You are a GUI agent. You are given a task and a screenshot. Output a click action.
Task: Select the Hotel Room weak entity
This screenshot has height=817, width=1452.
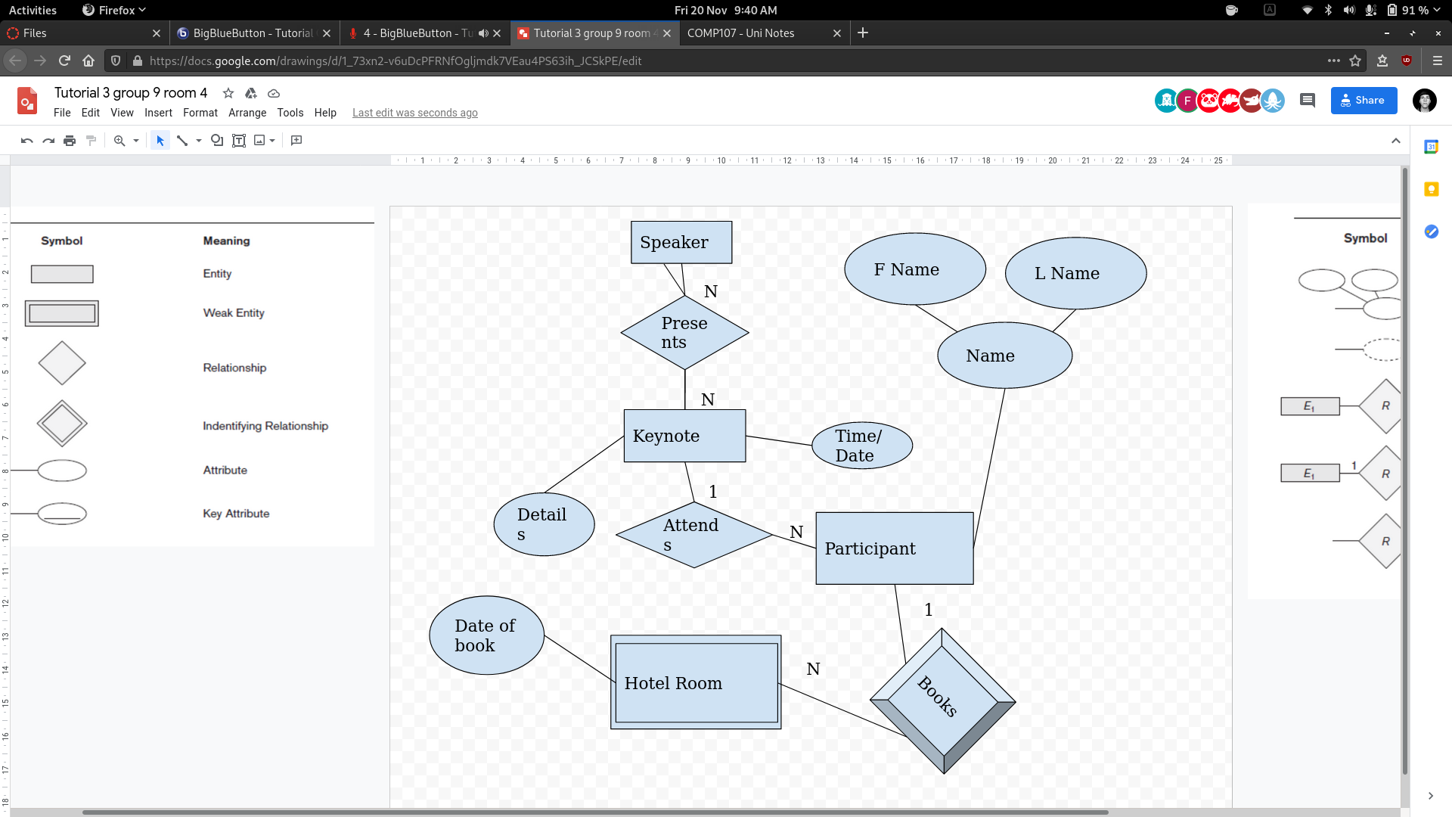[x=696, y=682]
